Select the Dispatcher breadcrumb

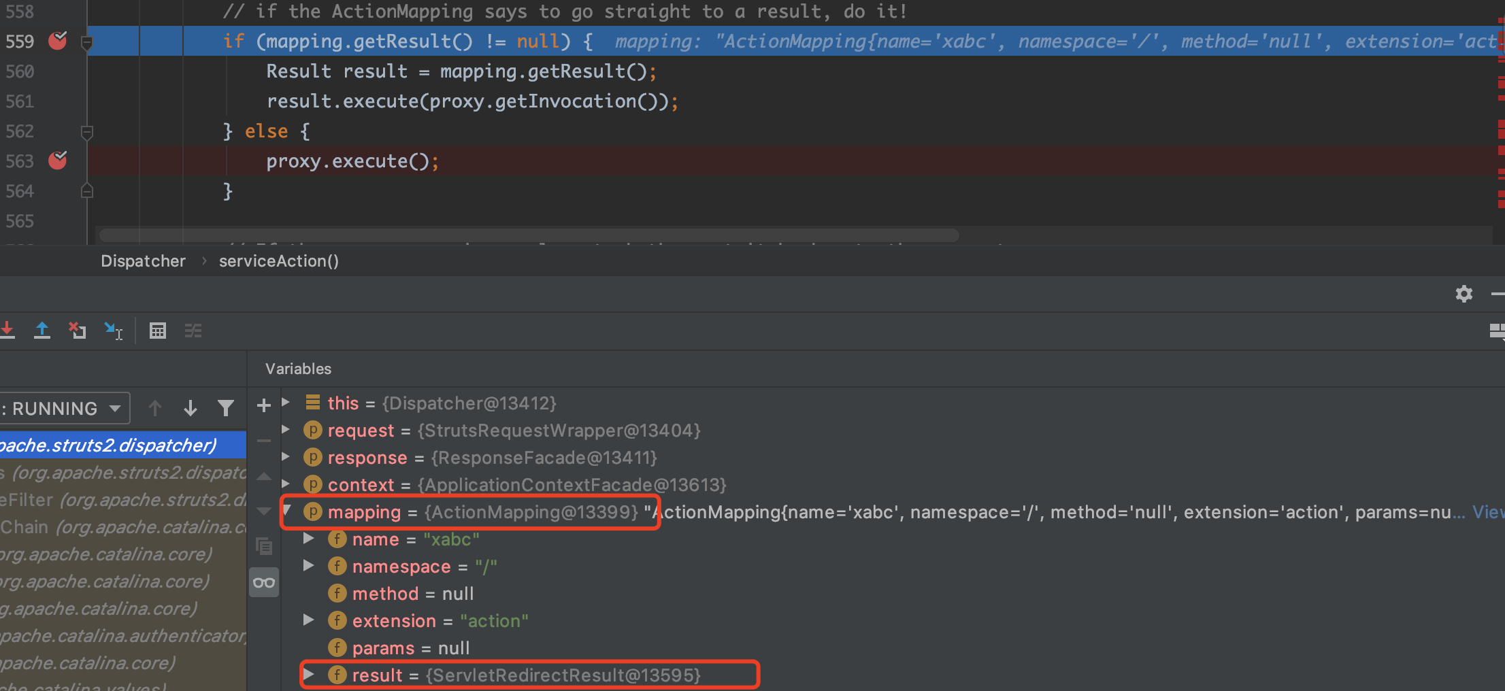(x=143, y=261)
